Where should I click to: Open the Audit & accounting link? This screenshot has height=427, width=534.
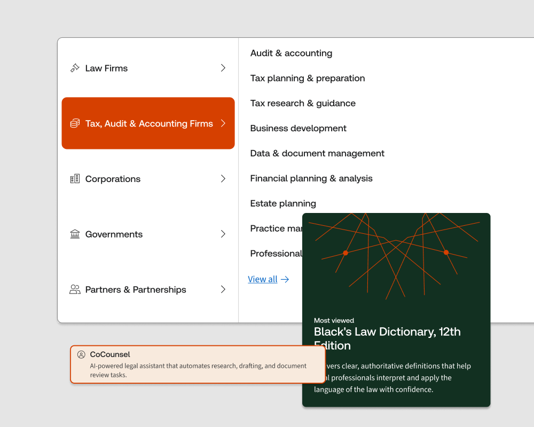click(291, 53)
